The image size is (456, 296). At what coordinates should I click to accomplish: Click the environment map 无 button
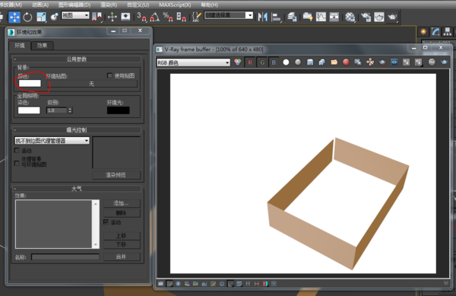tap(92, 84)
